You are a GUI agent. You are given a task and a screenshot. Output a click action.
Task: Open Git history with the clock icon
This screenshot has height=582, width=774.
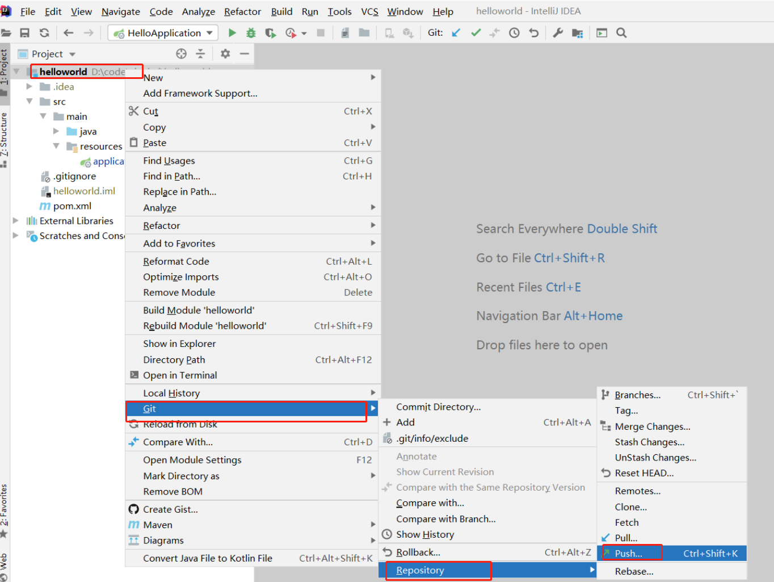(x=514, y=33)
